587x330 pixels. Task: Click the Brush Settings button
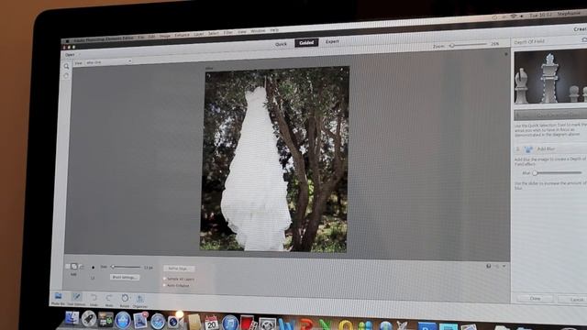coord(125,277)
